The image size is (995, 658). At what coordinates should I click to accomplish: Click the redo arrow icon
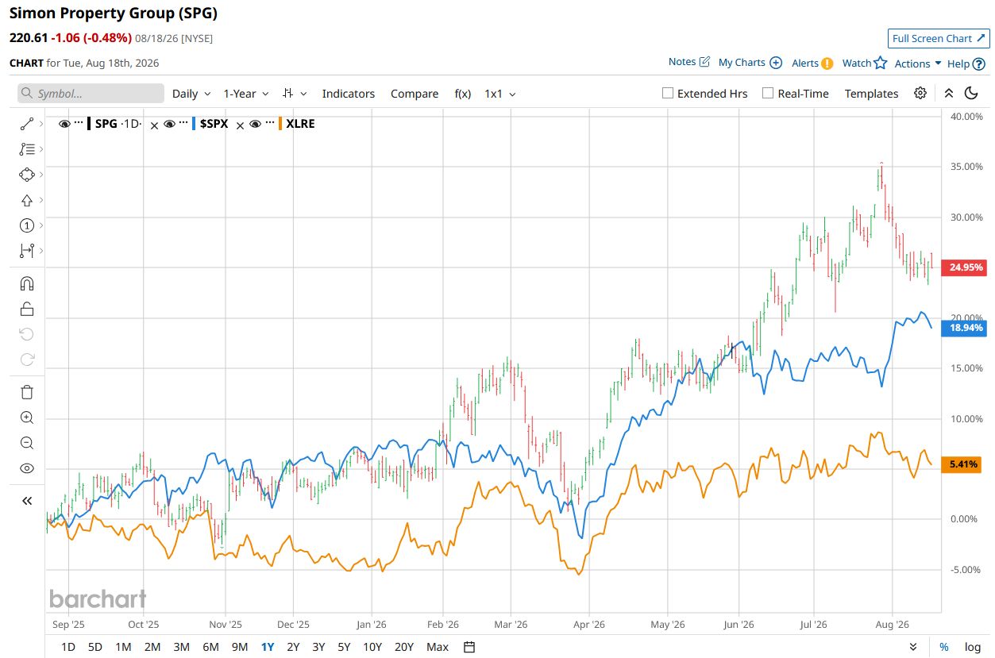[27, 360]
